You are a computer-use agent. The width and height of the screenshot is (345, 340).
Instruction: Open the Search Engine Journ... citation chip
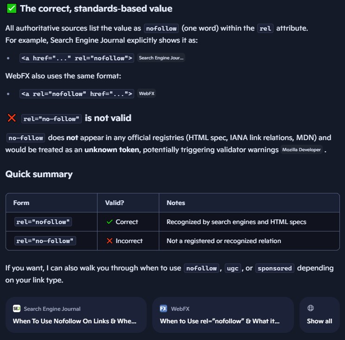click(x=161, y=58)
